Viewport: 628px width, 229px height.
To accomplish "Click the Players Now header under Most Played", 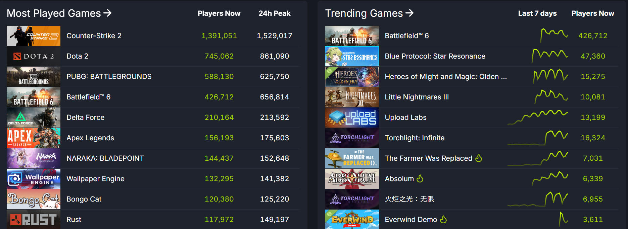I will click(219, 13).
